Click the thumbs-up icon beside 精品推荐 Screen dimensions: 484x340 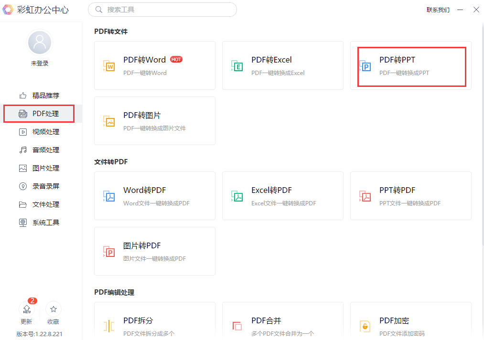23,96
